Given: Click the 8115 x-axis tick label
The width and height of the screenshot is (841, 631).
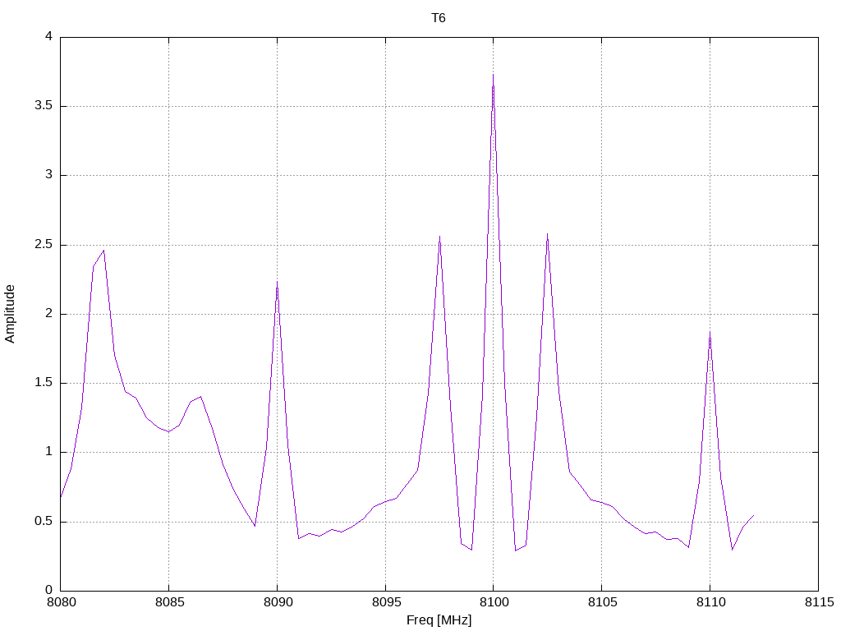Looking at the screenshot, I should click(x=819, y=602).
